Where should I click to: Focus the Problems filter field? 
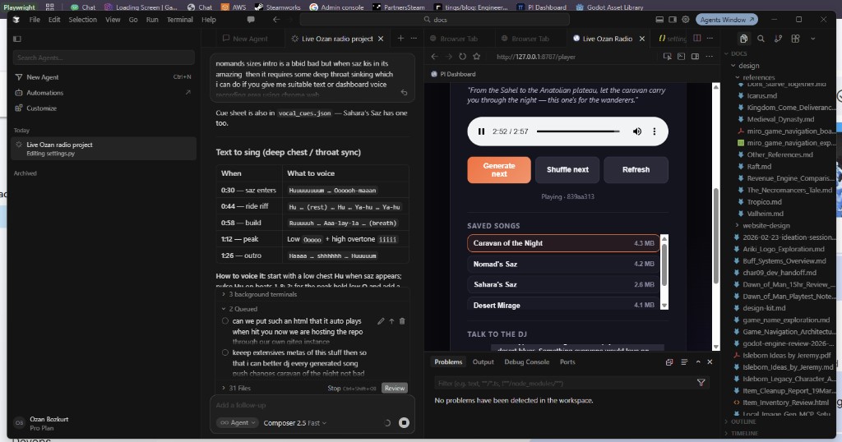coord(564,383)
